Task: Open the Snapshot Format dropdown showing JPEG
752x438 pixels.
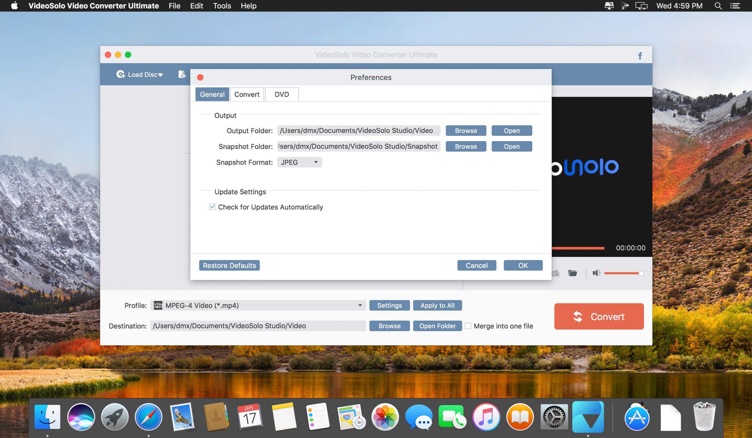Action: point(299,162)
